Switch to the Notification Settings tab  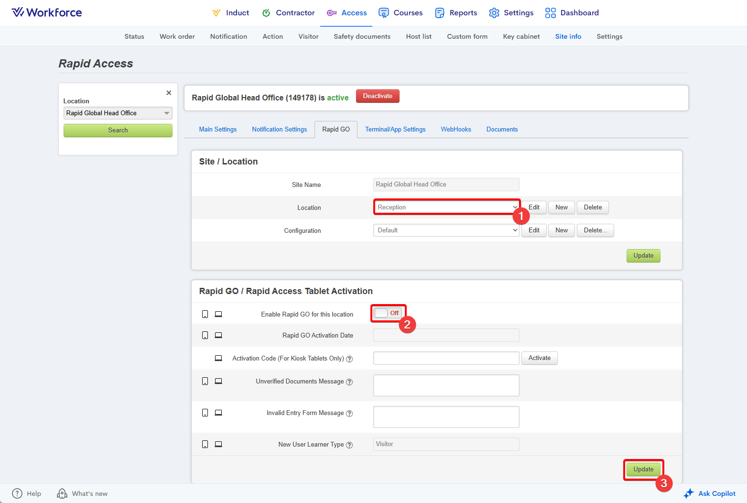point(279,130)
